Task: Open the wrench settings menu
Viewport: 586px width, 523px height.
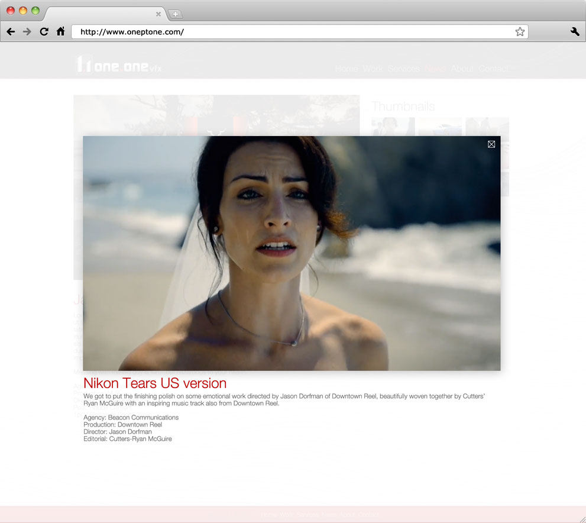Action: (574, 32)
